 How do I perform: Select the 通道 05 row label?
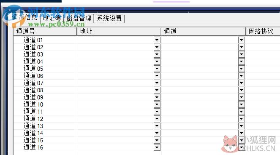pyautogui.click(x=33, y=69)
